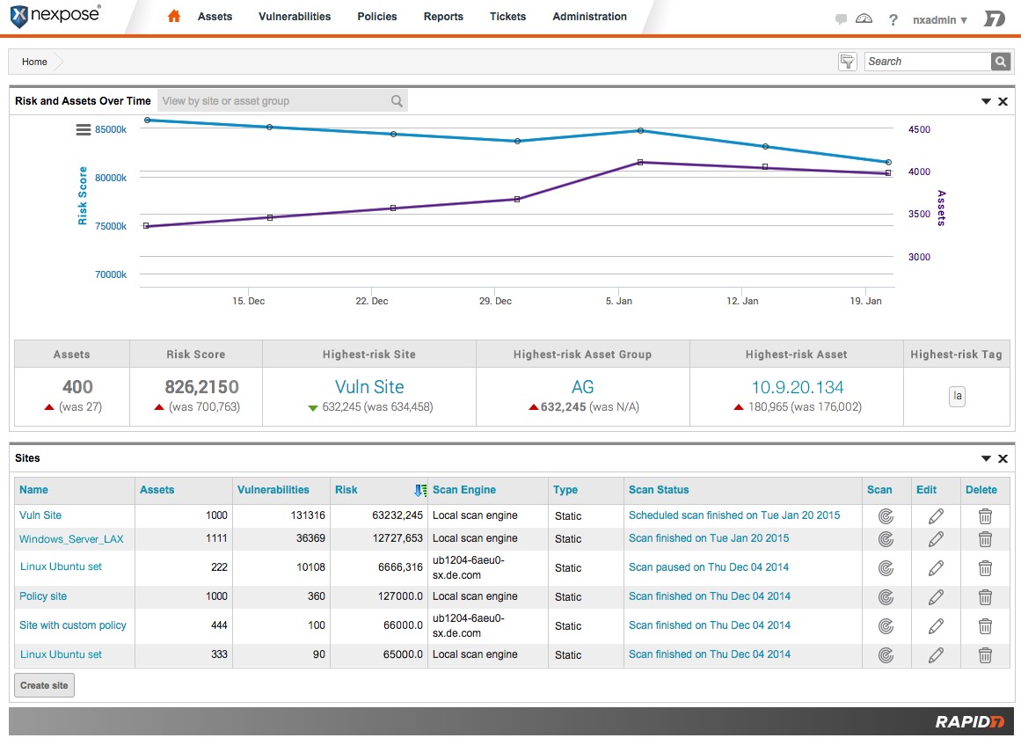Go to the Reports tab
This screenshot has height=738, width=1021.
click(x=443, y=17)
